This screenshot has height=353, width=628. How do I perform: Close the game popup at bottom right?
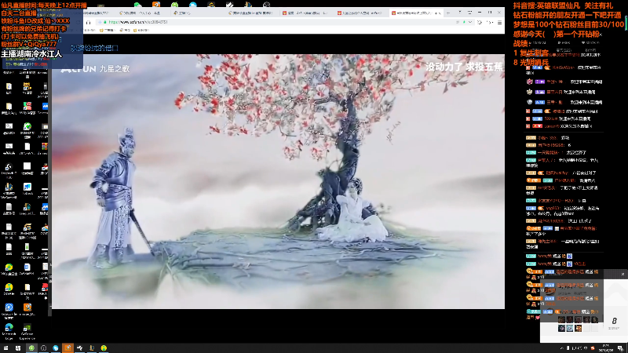[623, 274]
